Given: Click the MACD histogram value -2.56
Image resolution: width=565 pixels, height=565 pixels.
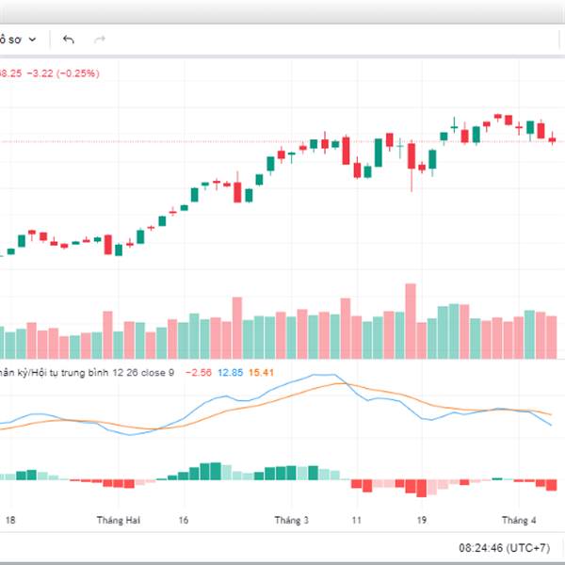Looking at the screenshot, I should click(x=198, y=373).
